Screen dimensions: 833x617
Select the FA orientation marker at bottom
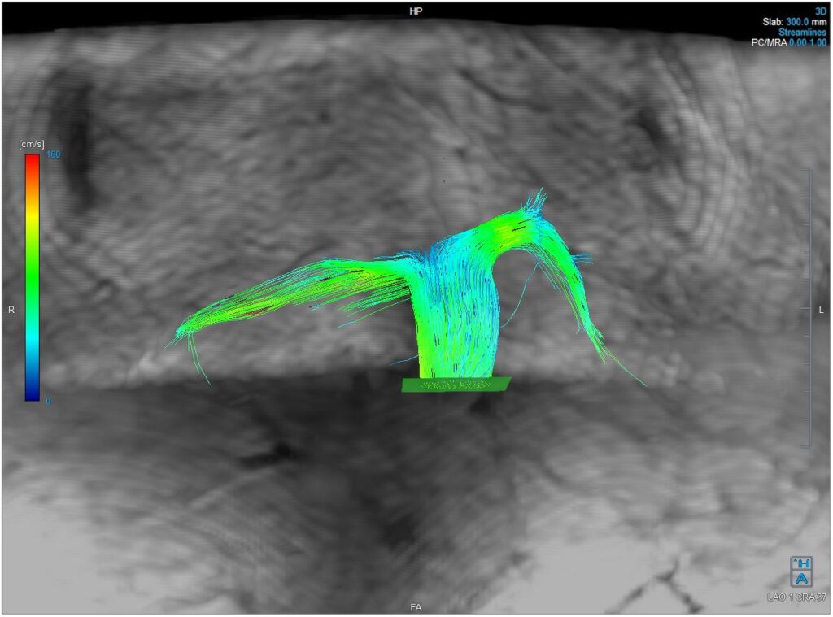click(x=416, y=606)
